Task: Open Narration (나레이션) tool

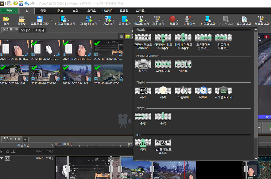Action: (189, 21)
